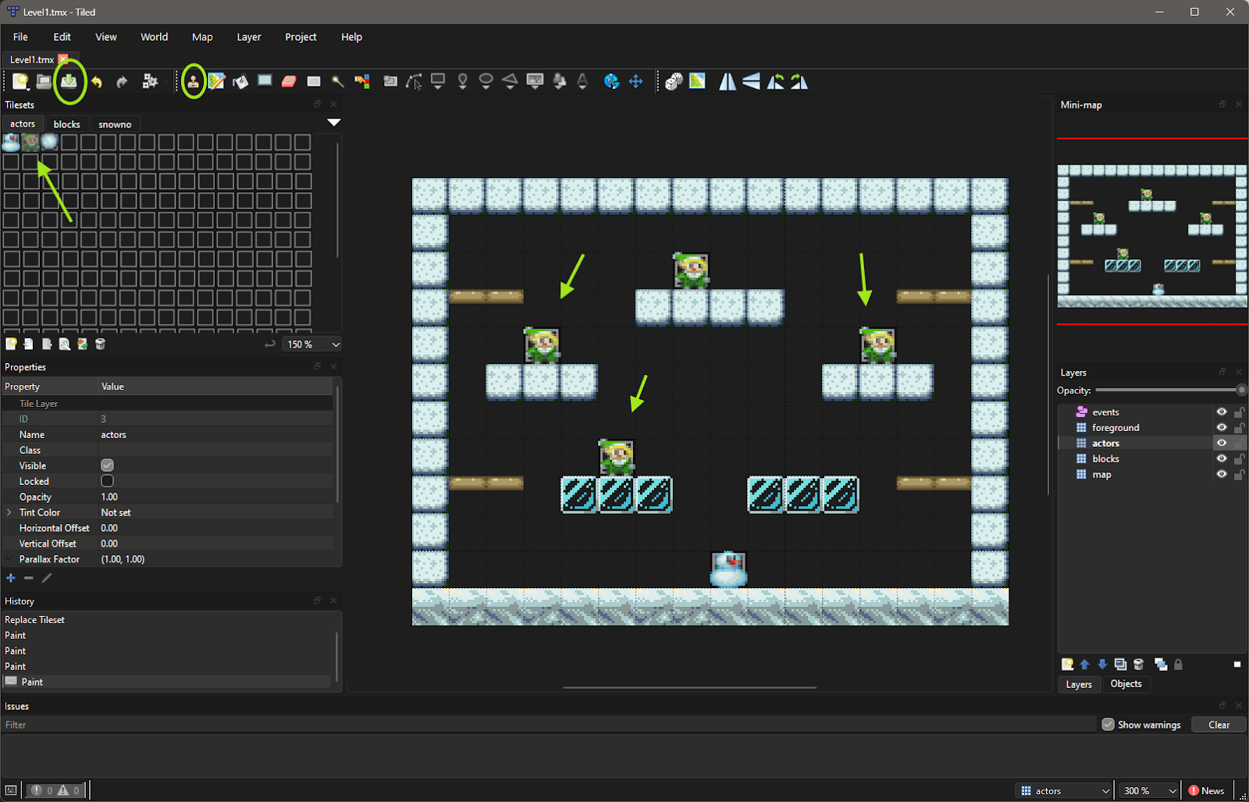The height and width of the screenshot is (802, 1249).
Task: Click the Flip Horizontally icon
Action: (x=728, y=81)
